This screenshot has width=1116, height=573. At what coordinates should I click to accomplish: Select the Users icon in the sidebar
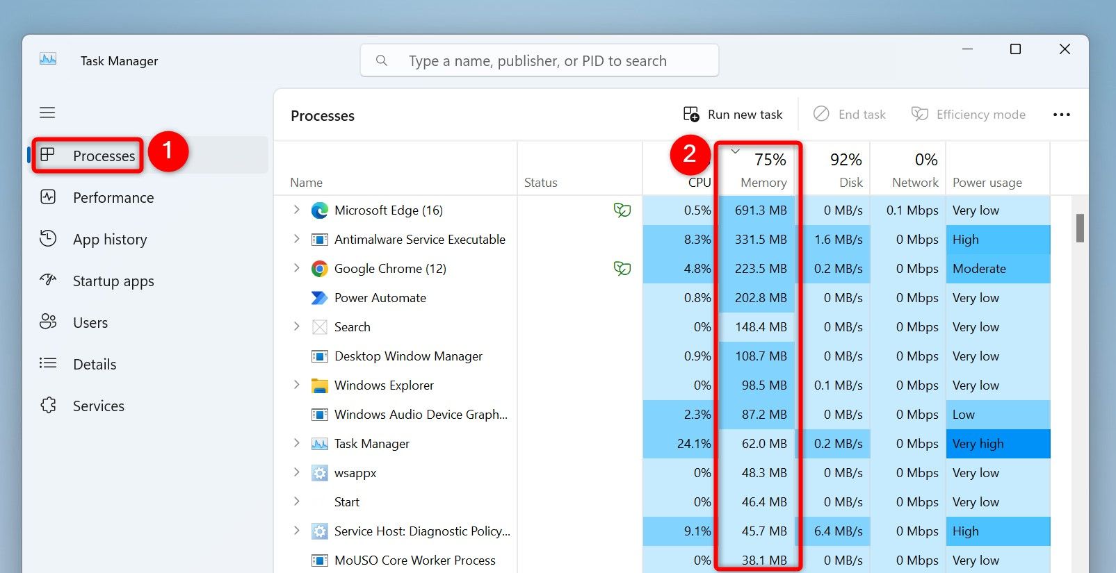point(48,322)
